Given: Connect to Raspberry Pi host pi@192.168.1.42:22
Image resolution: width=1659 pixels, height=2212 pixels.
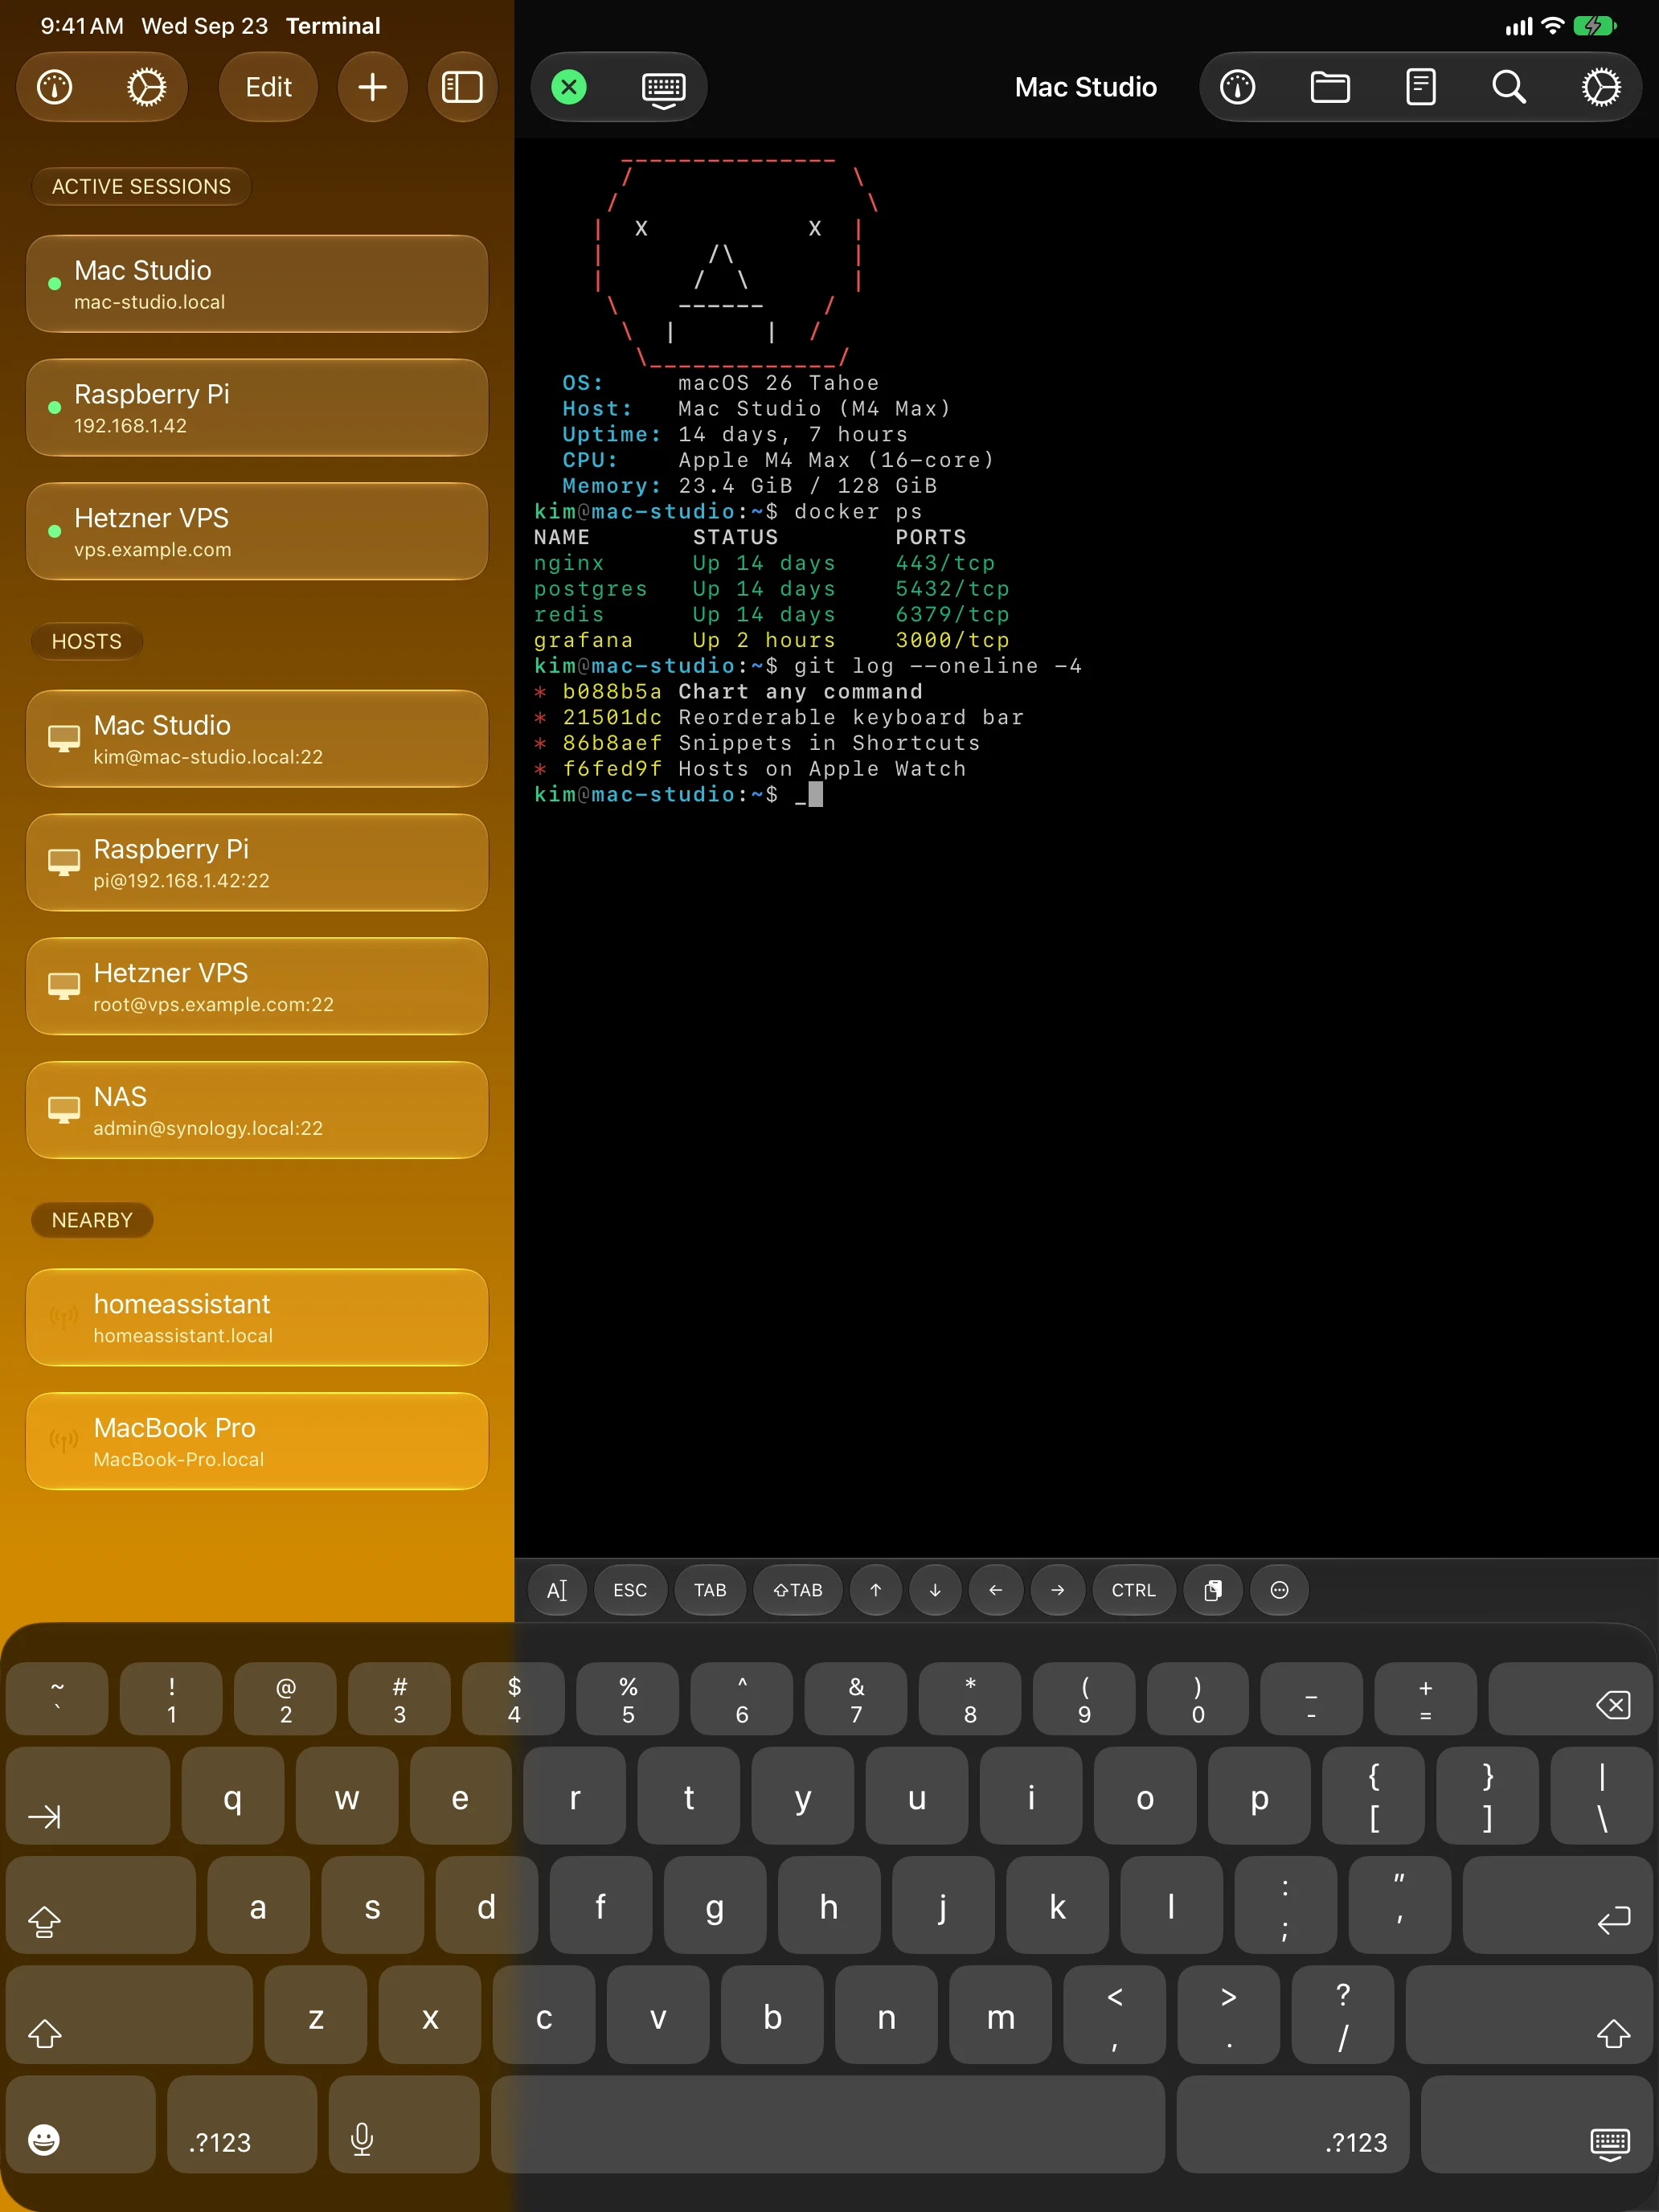Looking at the screenshot, I should coord(257,863).
